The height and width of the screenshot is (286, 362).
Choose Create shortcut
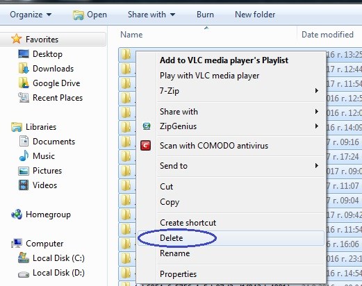188,223
